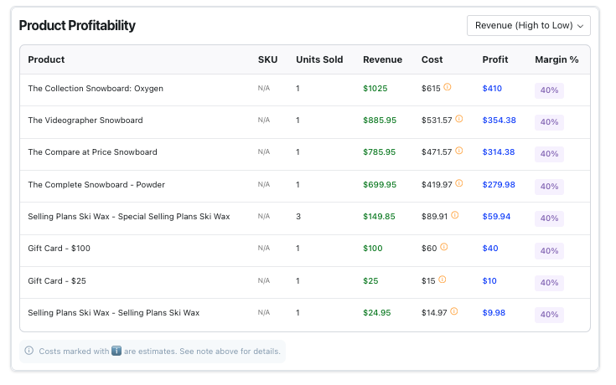Click estimate info icon beside $531.57 cost
616x385 pixels.
point(459,120)
